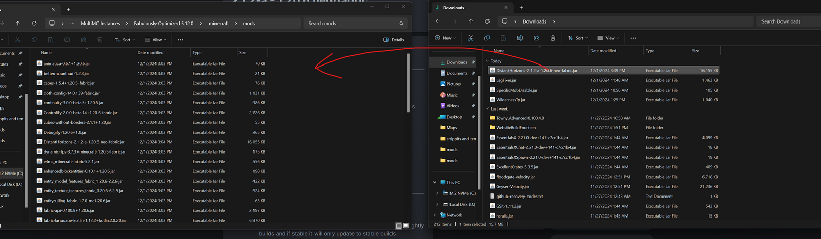Click Cut icon in Downloads window toolbar
Viewport: 821px width, 239px height.
coord(471,38)
